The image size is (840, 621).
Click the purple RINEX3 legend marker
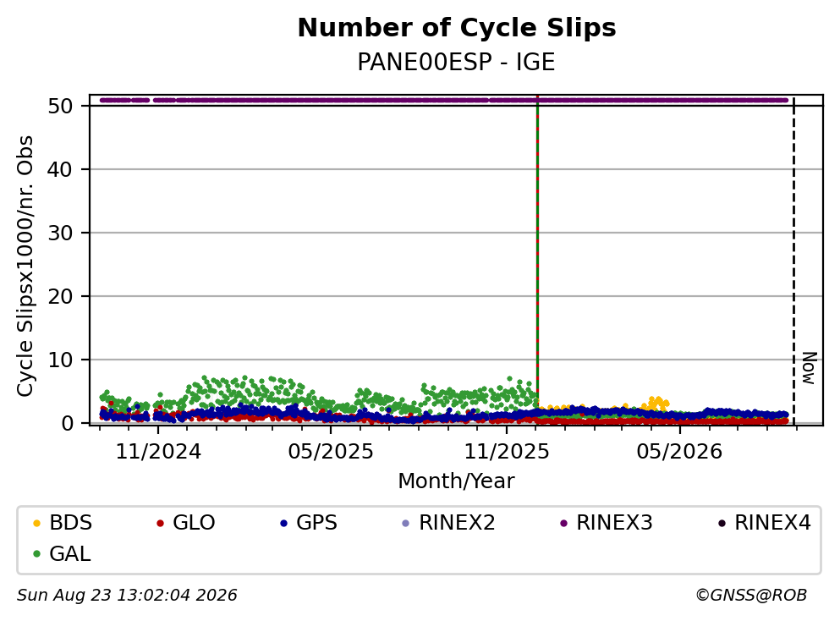[x=563, y=523]
